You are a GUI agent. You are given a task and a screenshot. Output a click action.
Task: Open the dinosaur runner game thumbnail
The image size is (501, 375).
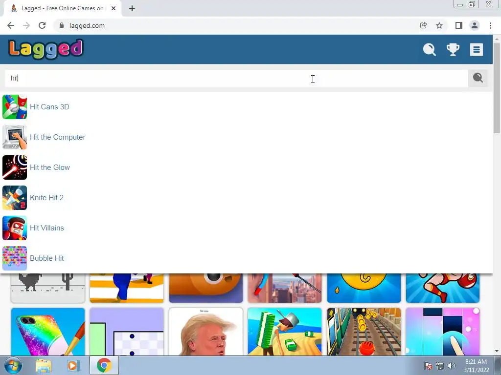click(x=48, y=288)
